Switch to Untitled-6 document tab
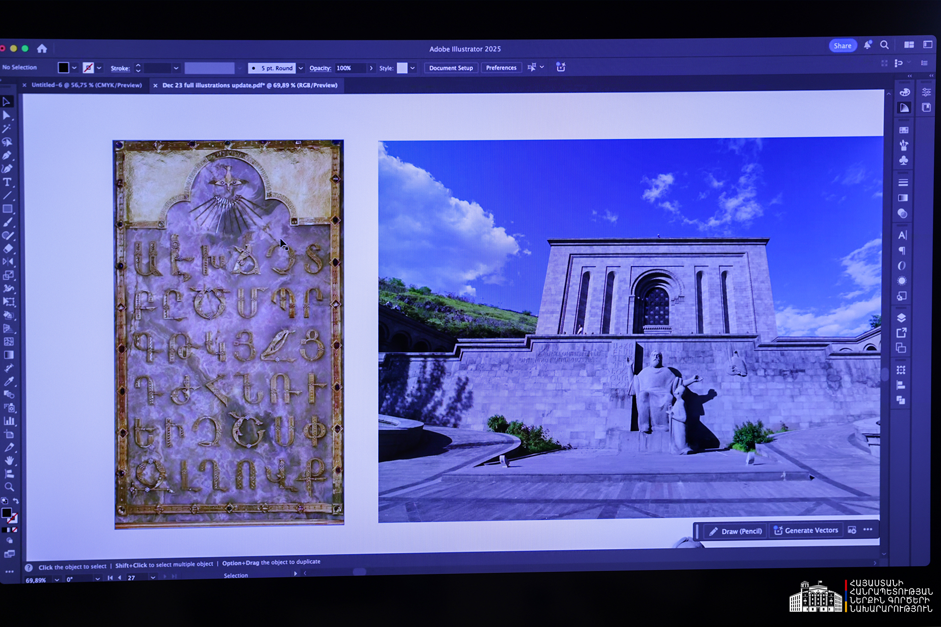 pos(86,85)
